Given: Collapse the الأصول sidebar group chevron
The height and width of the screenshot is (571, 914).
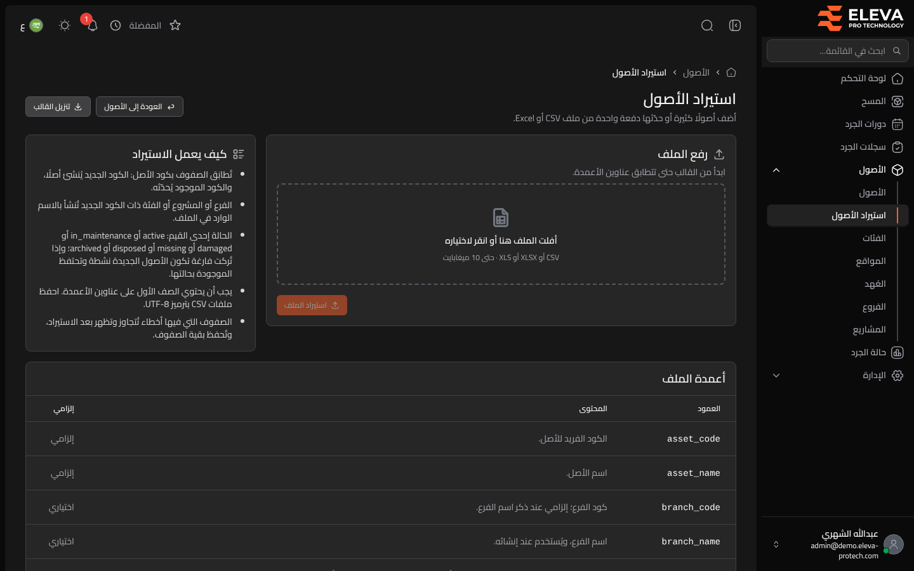Looking at the screenshot, I should (776, 170).
